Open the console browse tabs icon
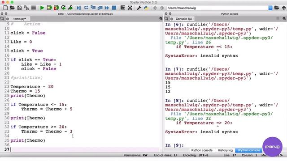This screenshot has height=161, width=287. pos(166,19)
